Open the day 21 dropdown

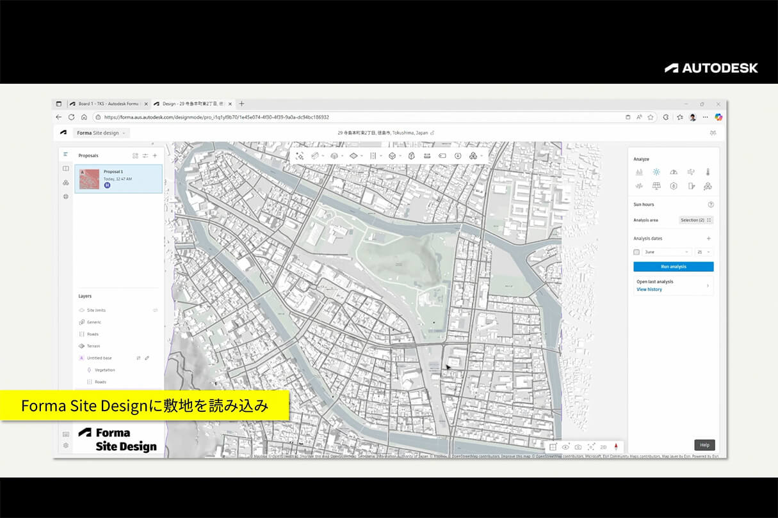704,252
